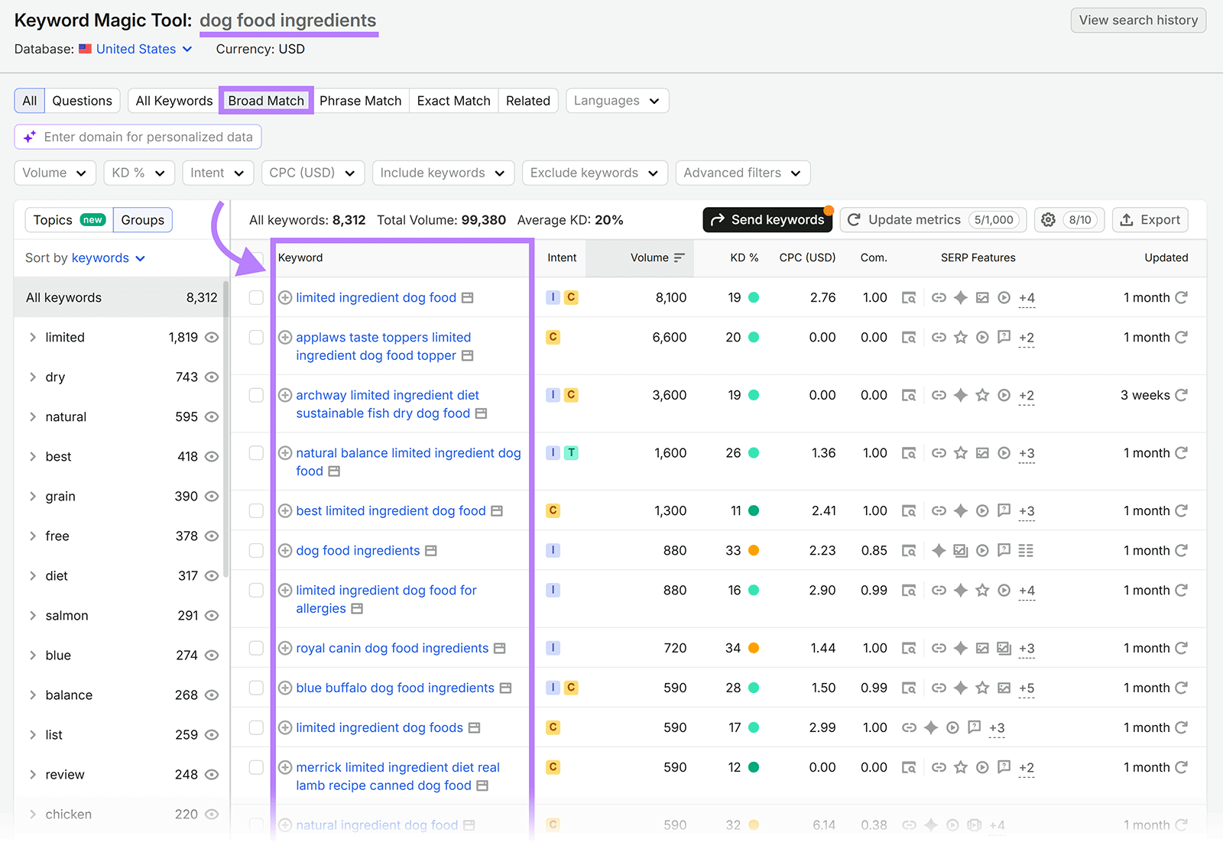Screen dimensions: 1223x842
Task: Expand the 'dry' keyword group
Action: 33,377
